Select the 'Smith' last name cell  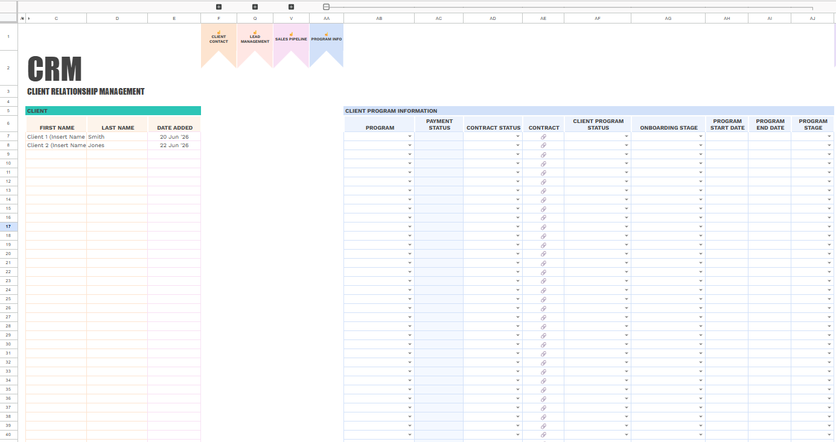117,137
